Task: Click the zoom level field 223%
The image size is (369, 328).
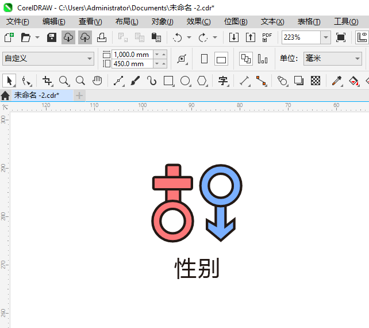Action: (301, 37)
